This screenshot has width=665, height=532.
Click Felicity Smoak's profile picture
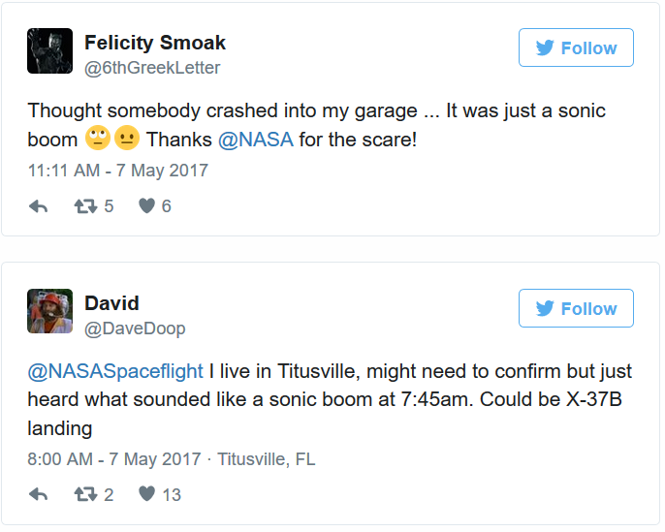tap(49, 51)
